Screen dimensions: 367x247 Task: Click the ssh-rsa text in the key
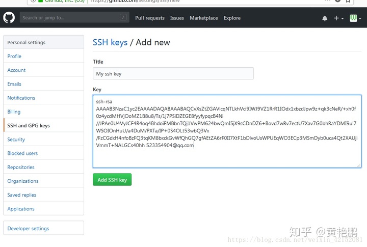coord(104,101)
